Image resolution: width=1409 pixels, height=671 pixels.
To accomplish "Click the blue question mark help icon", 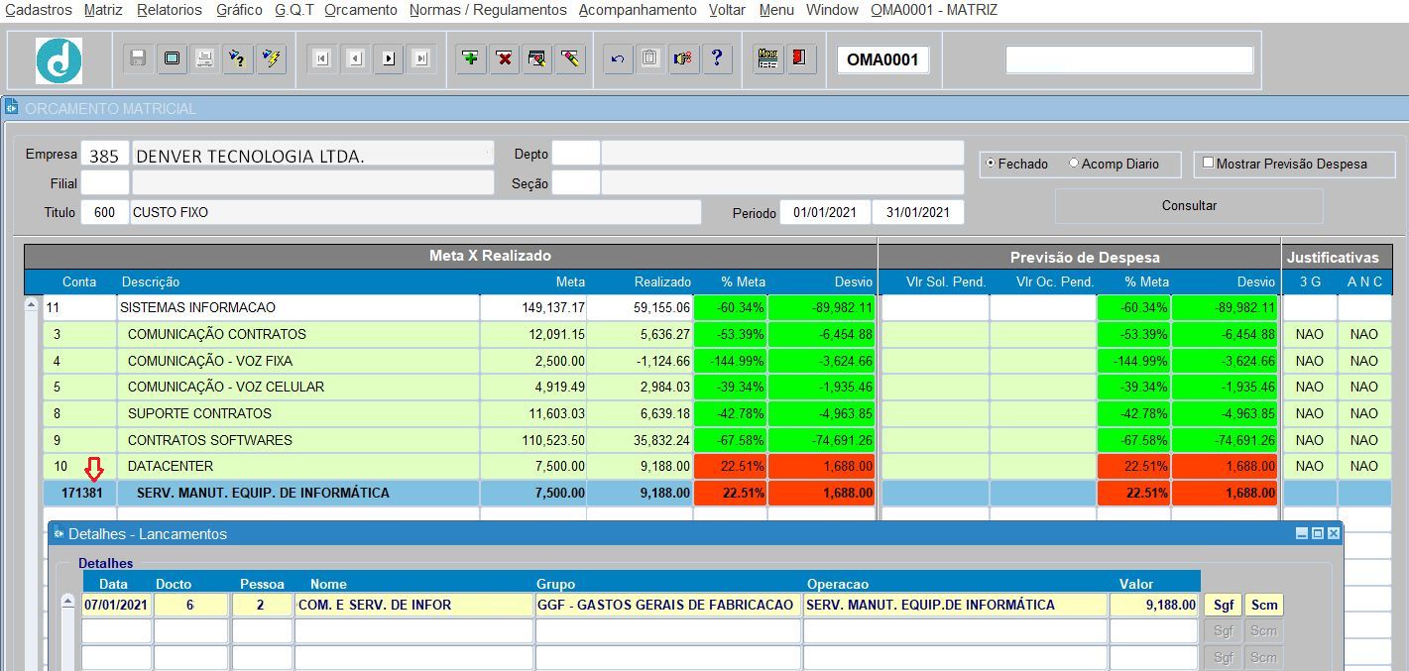I will 716,58.
